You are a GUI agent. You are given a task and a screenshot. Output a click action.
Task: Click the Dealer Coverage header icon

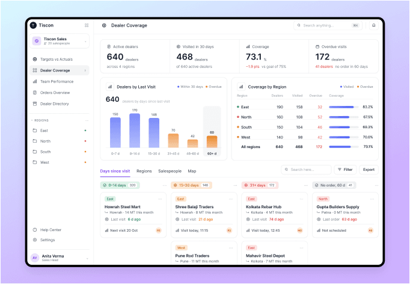pyautogui.click(x=104, y=25)
